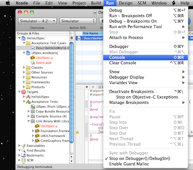Click the DescribeHelloWorld.m file icon in sidebar

(33, 48)
